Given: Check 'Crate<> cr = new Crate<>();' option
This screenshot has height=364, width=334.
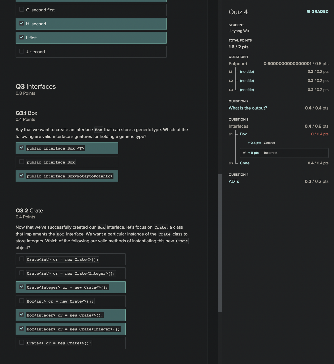Looking at the screenshot, I should click(x=22, y=343).
